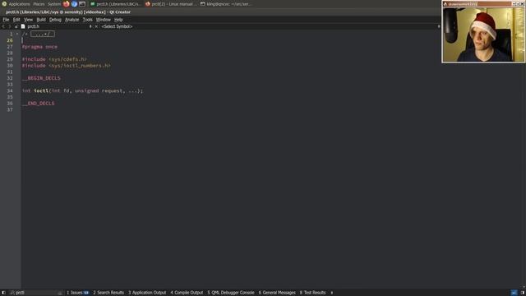
Task: Open the Edit menu
Action: (x=16, y=20)
